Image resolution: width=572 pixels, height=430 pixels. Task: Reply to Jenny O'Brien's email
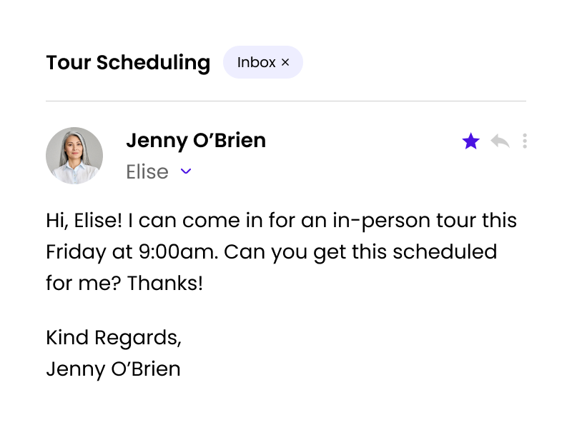pos(500,141)
